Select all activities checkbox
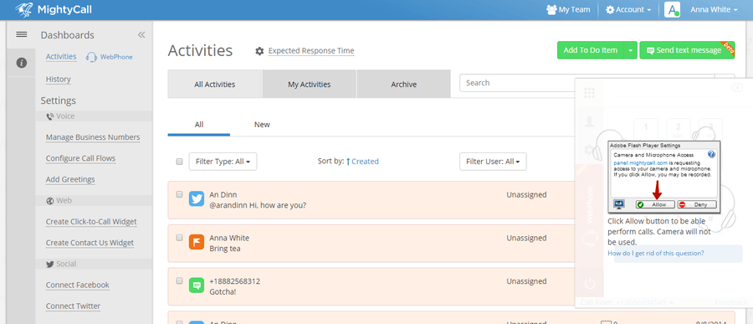Image resolution: width=753 pixels, height=324 pixels. click(x=179, y=162)
